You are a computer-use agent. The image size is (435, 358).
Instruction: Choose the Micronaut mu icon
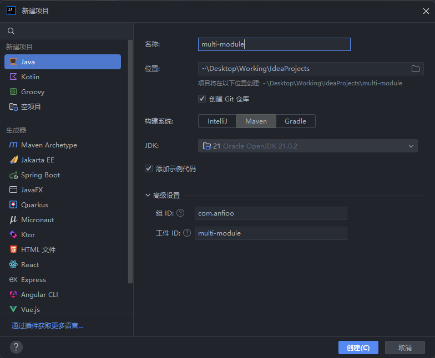[13, 219]
